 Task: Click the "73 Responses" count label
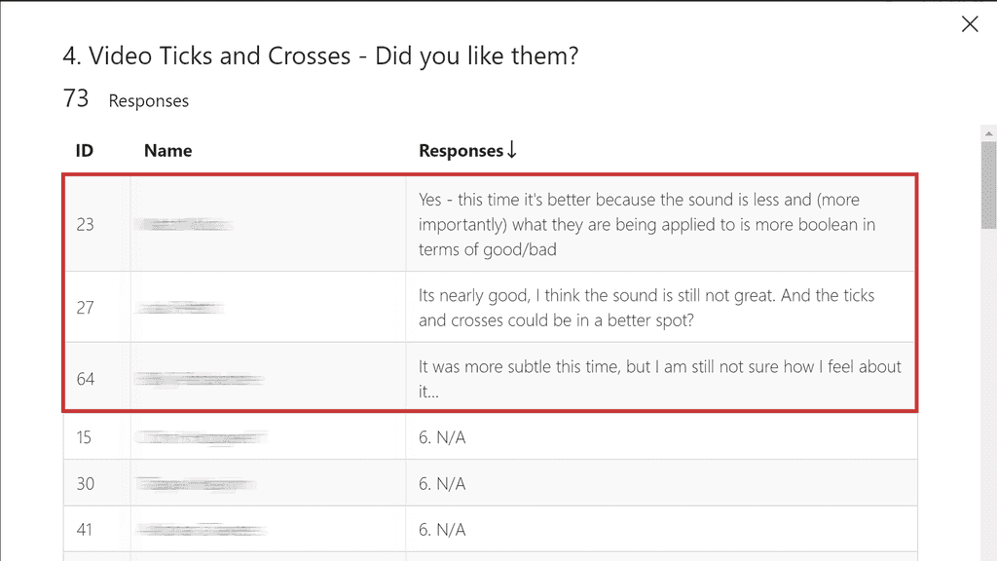pyautogui.click(x=126, y=99)
